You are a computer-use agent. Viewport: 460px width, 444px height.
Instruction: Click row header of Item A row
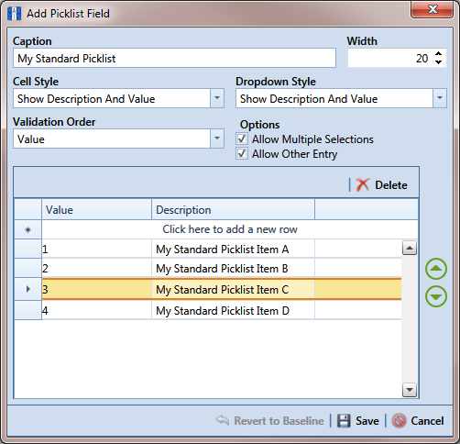coord(27,249)
